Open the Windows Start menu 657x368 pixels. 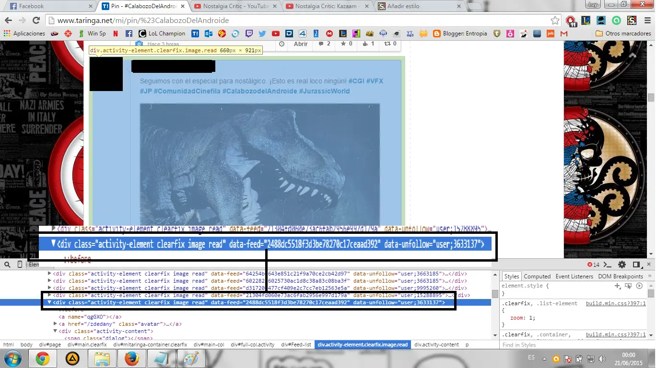pos(12,358)
